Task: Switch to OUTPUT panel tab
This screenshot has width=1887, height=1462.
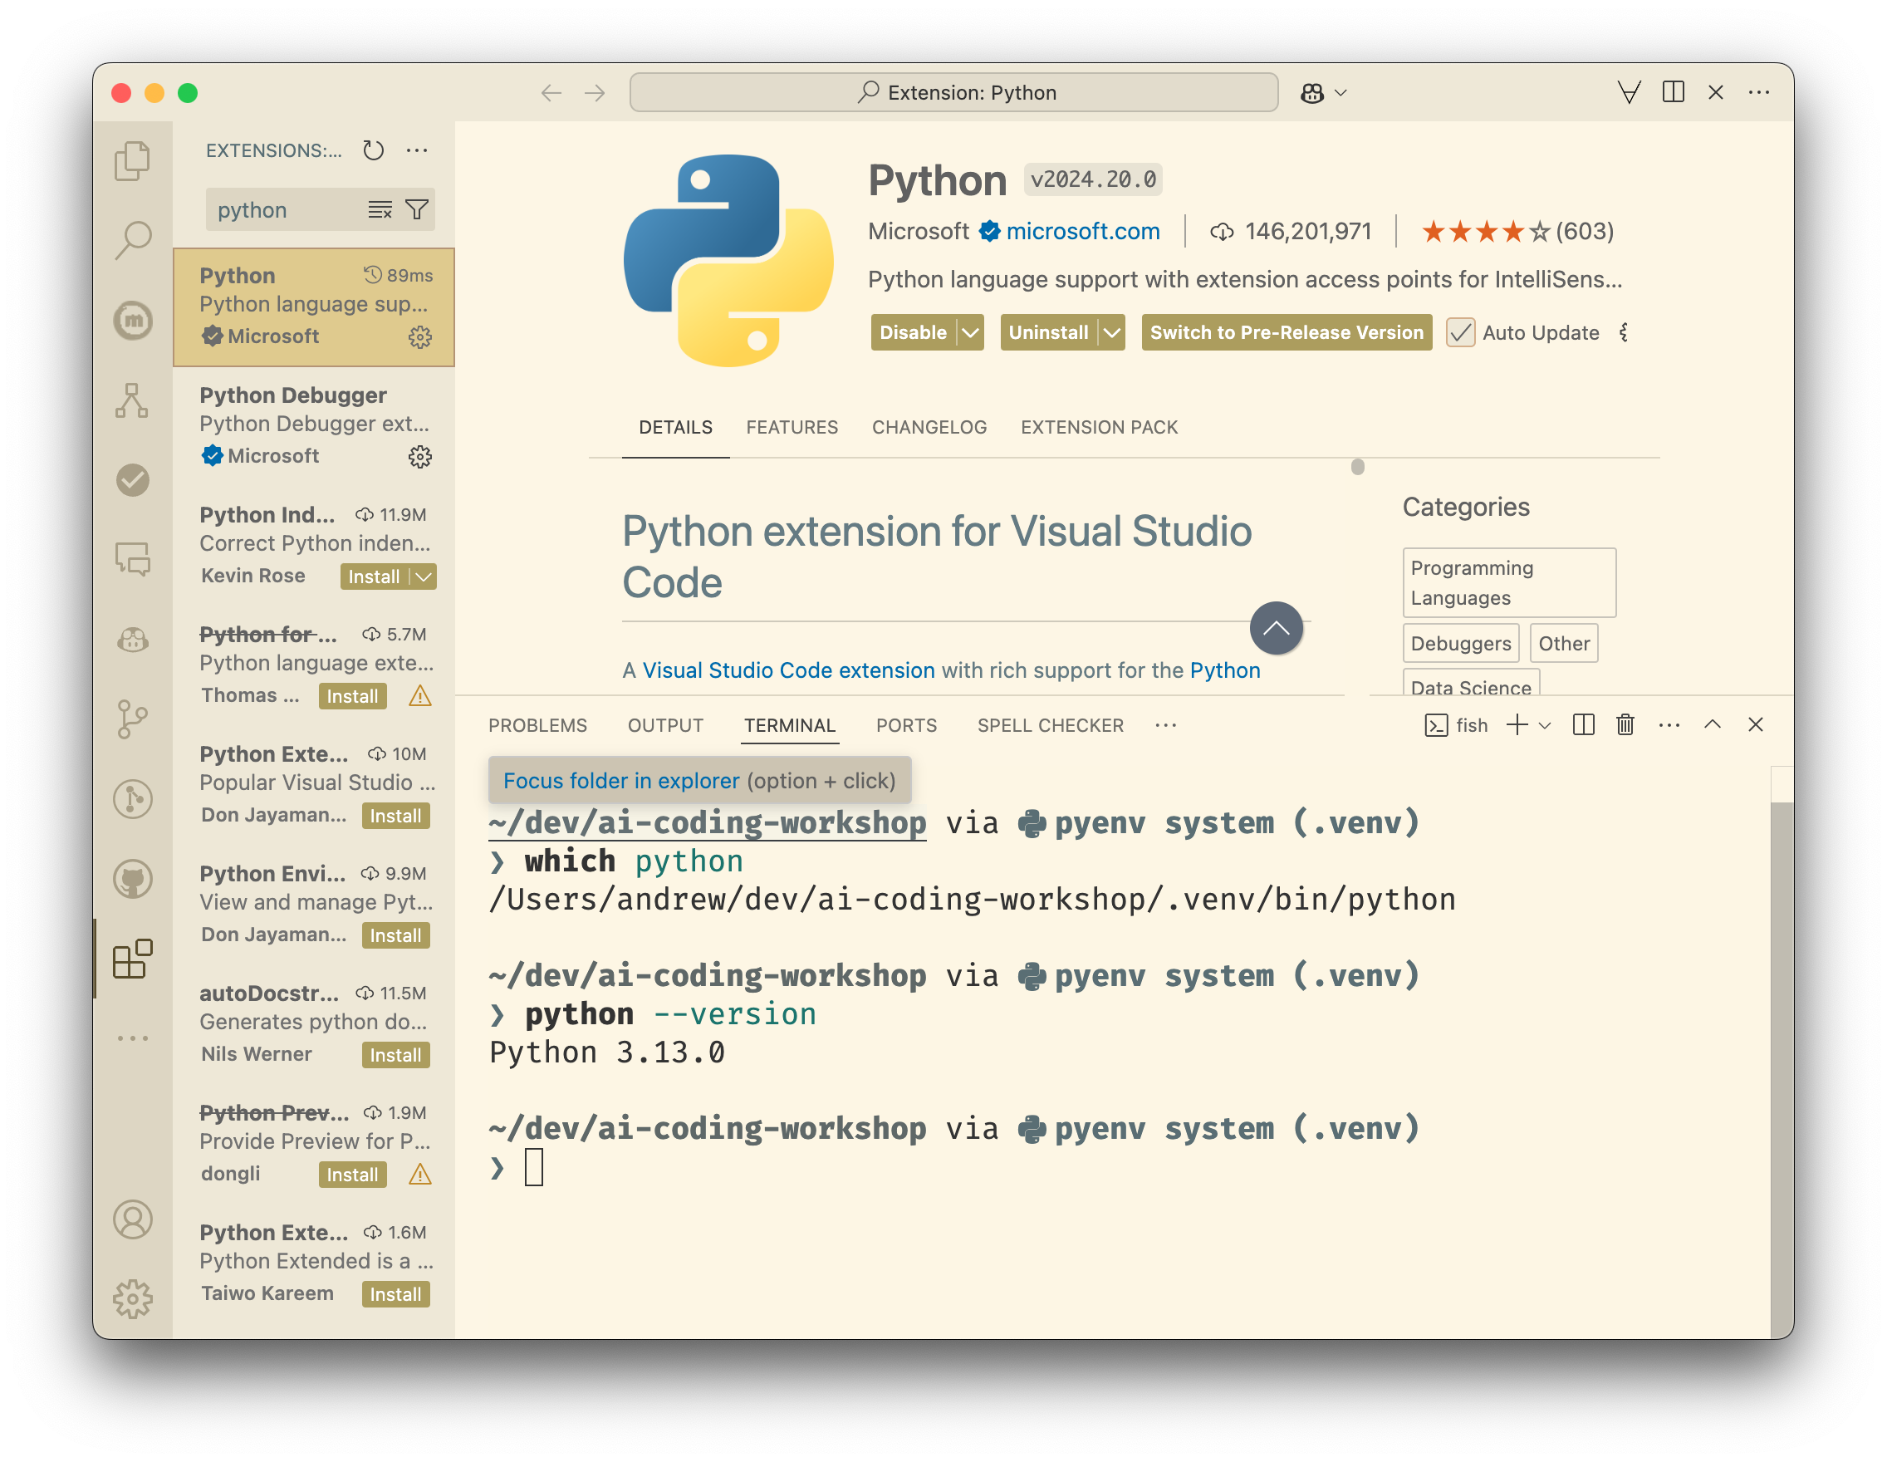Action: pos(665,725)
